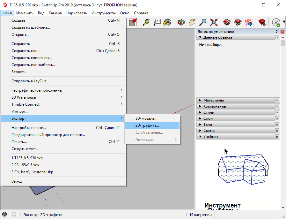Open the Extension Manager ruby icon
This screenshot has width=286, height=219.
[x=262, y=22]
